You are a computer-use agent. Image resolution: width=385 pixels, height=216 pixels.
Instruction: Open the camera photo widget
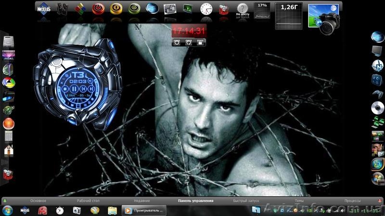pos(325,18)
